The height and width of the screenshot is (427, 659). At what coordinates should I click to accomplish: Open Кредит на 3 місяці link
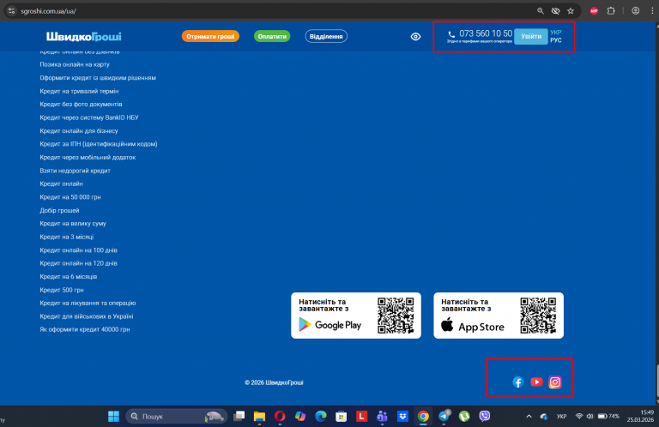66,238
